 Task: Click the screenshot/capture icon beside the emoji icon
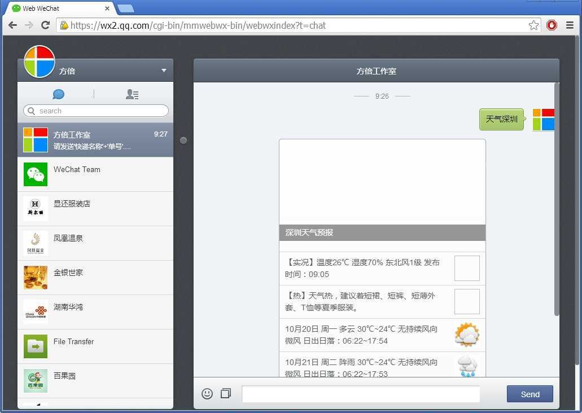(x=225, y=394)
